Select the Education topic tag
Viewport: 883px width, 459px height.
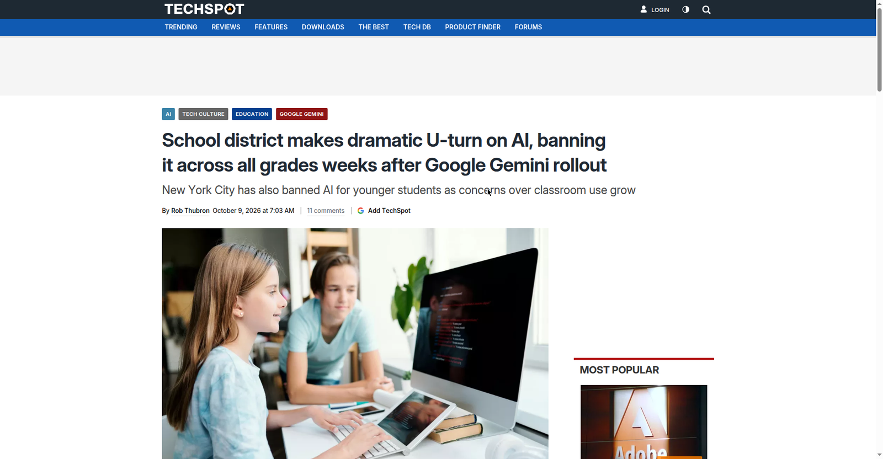pos(252,114)
